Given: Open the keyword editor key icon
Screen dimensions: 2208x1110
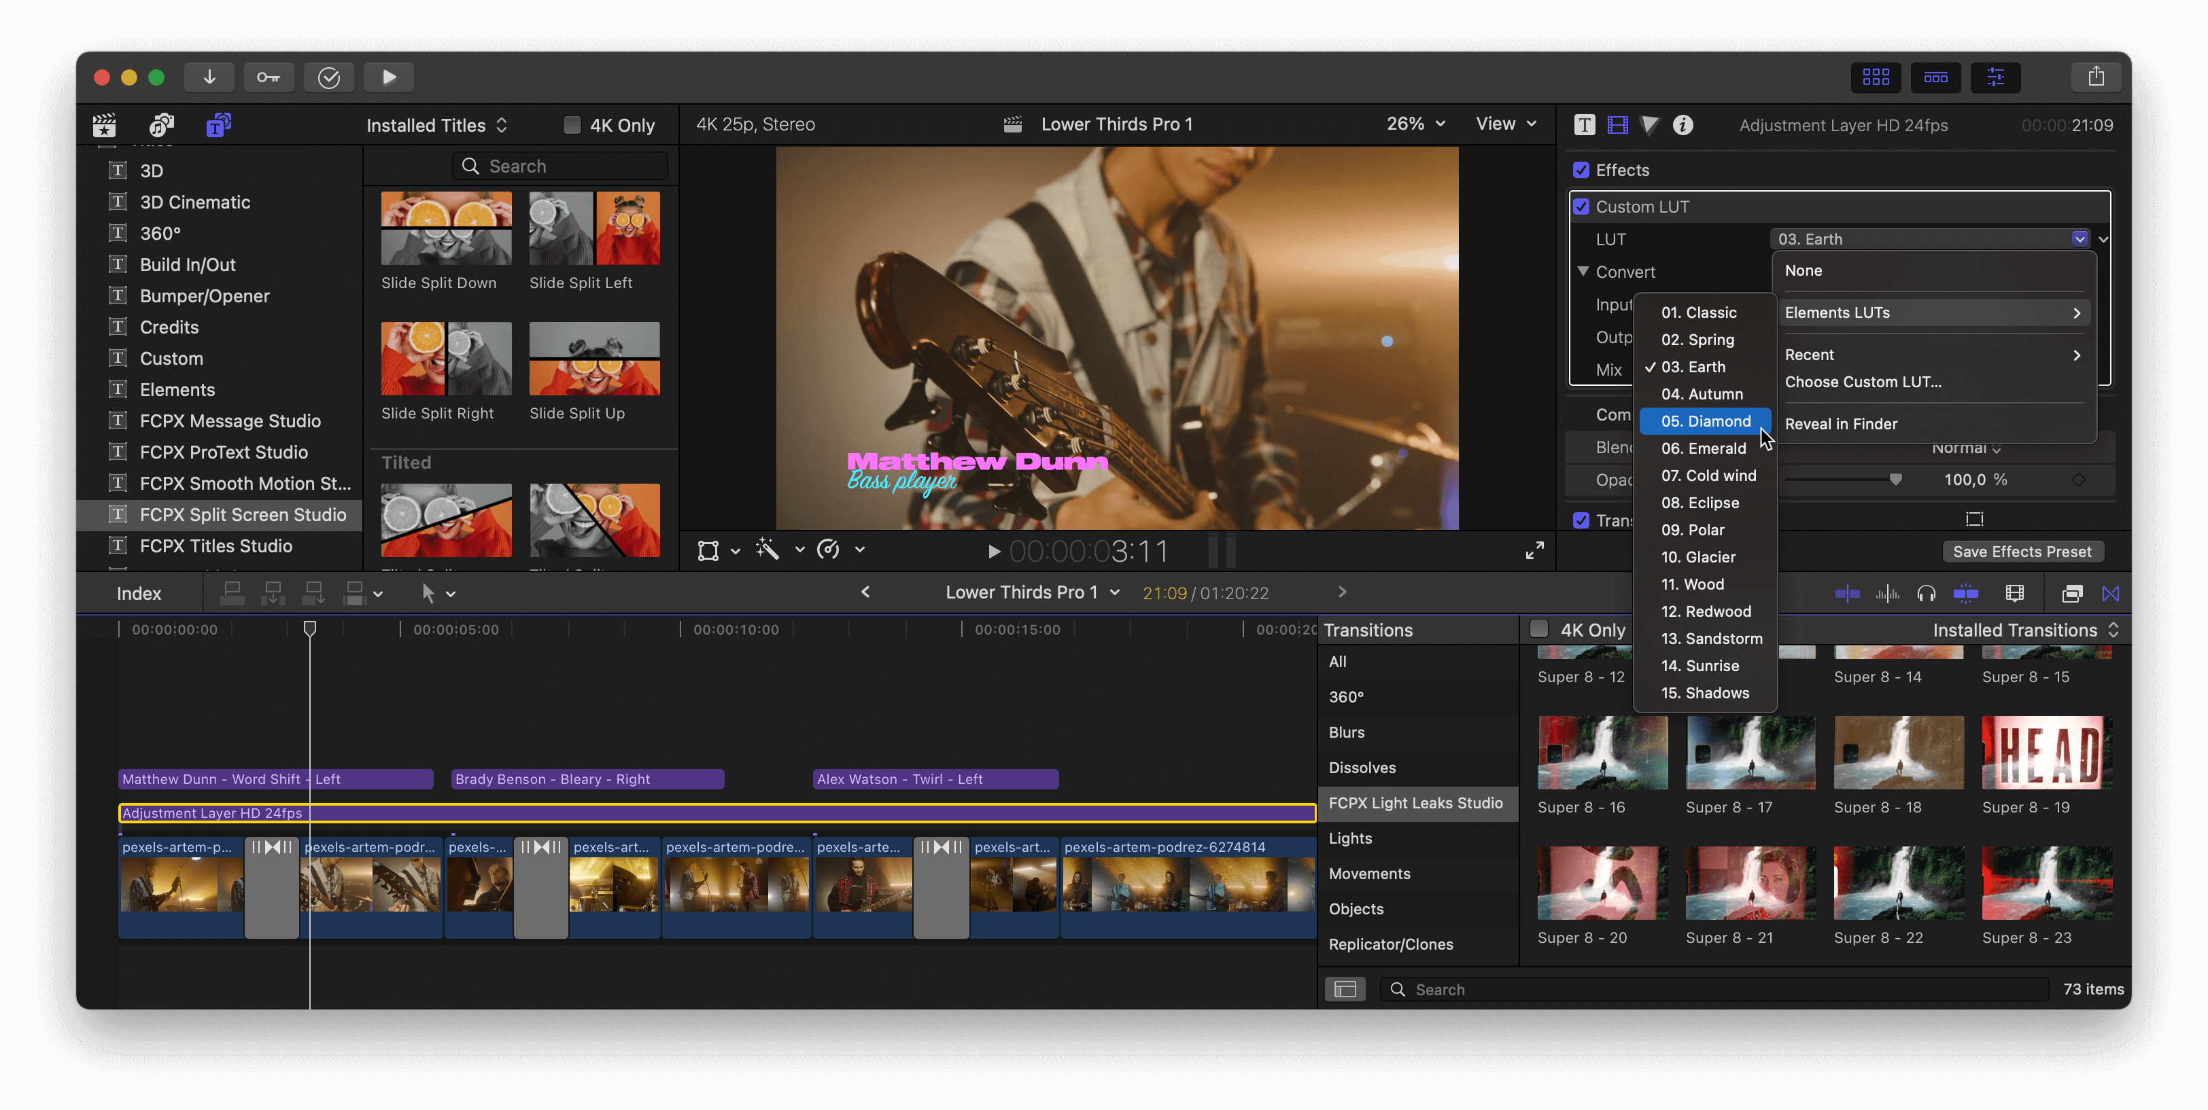Looking at the screenshot, I should click(269, 77).
